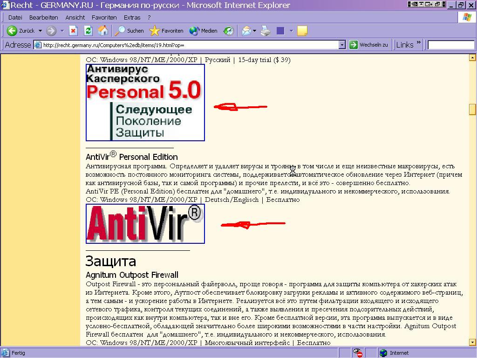Image resolution: width=477 pixels, height=358 pixels.
Task: Stop loading with the red X icon
Action: [73, 31]
